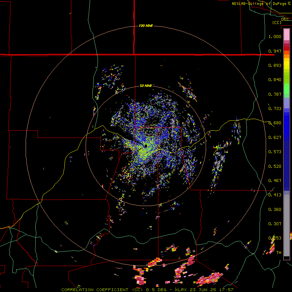Click the 0.307 color scale label
Screen dimensions: 292x292
[x=275, y=224]
